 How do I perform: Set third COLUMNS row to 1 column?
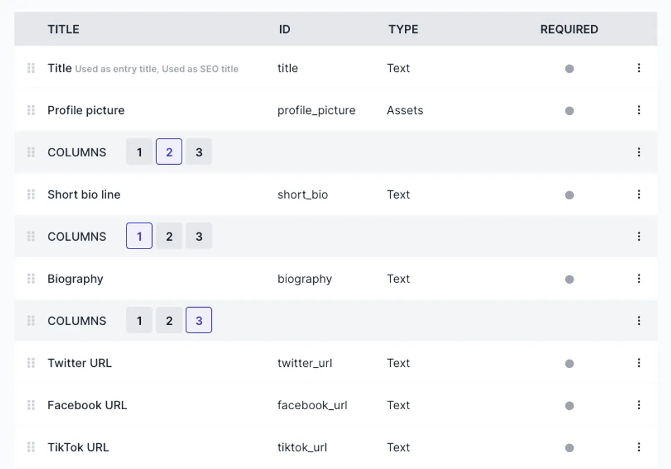tap(139, 320)
